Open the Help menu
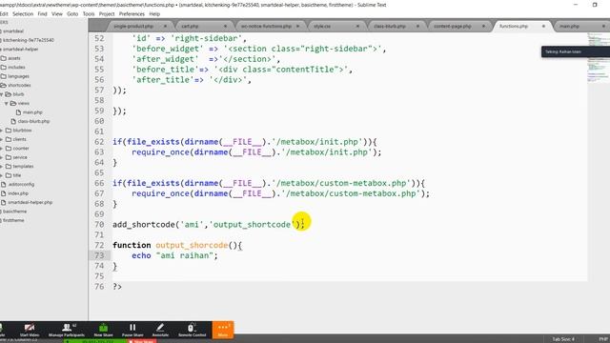Image resolution: width=610 pixels, height=343 pixels. [x=154, y=13]
